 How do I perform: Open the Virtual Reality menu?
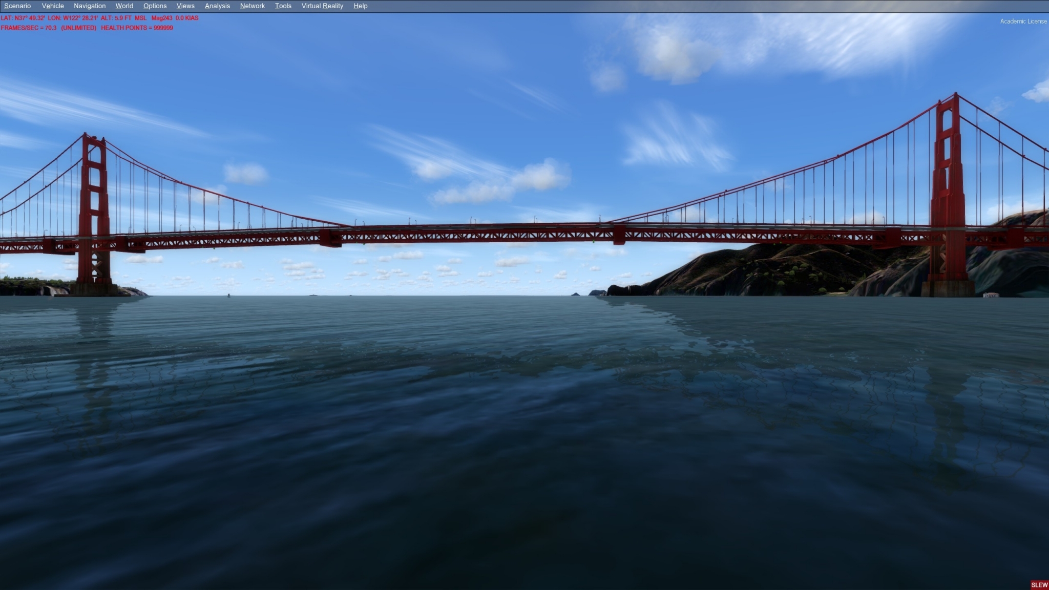coord(322,6)
